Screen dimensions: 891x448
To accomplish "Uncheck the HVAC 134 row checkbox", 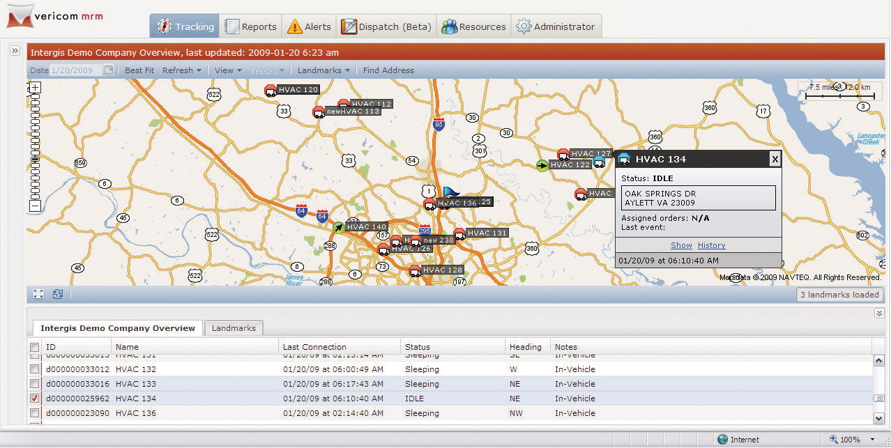I will [x=34, y=399].
